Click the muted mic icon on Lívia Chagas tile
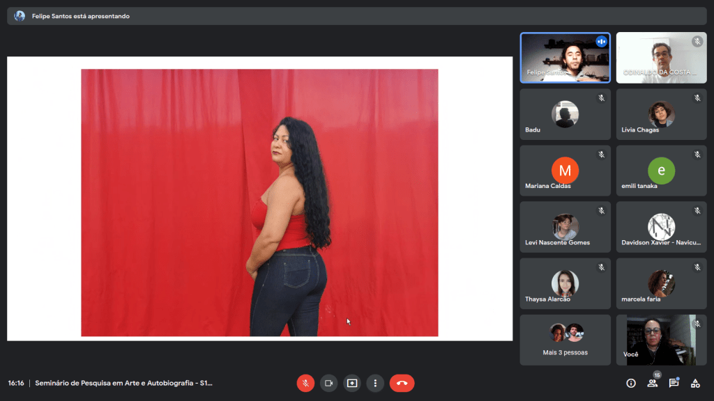Viewport: 714px width, 401px height. pos(697,98)
